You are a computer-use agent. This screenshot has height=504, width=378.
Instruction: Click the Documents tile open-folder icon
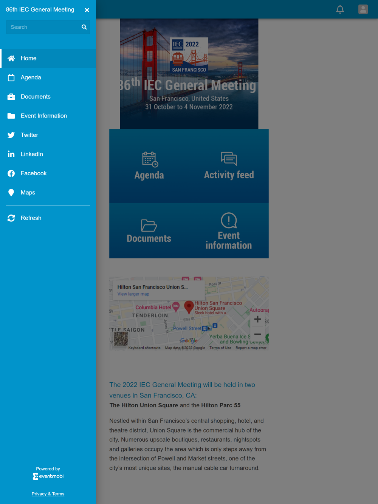(149, 226)
